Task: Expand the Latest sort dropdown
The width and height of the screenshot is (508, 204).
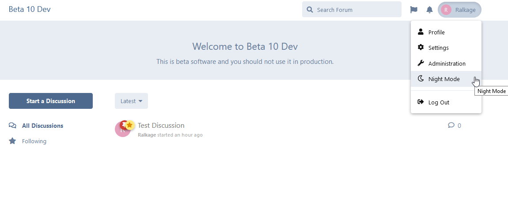Action: click(131, 101)
